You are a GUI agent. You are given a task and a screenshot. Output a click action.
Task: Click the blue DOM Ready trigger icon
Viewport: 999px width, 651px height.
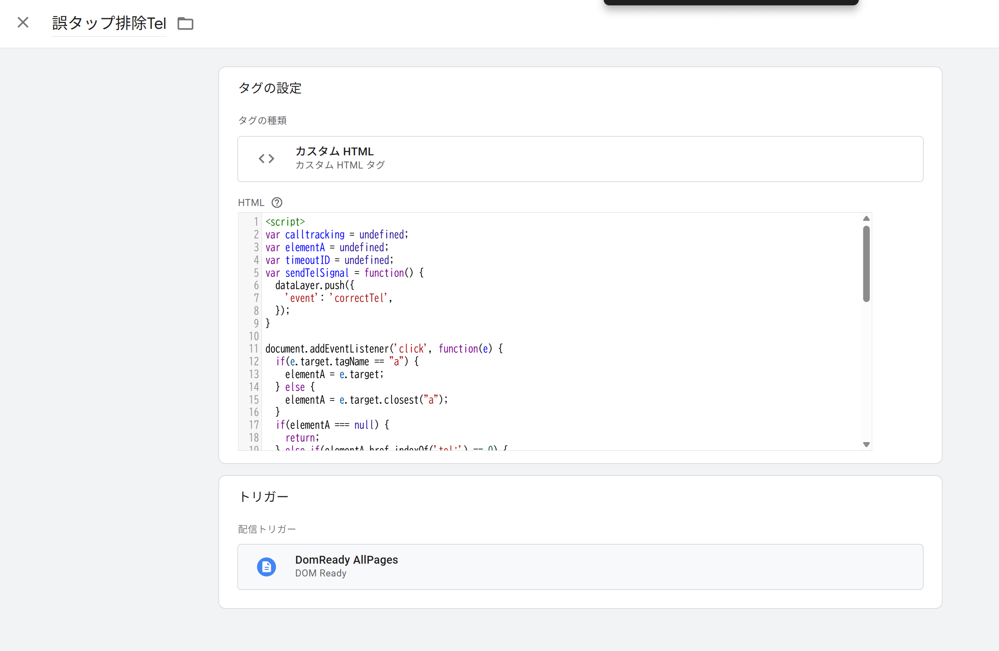coord(266,567)
